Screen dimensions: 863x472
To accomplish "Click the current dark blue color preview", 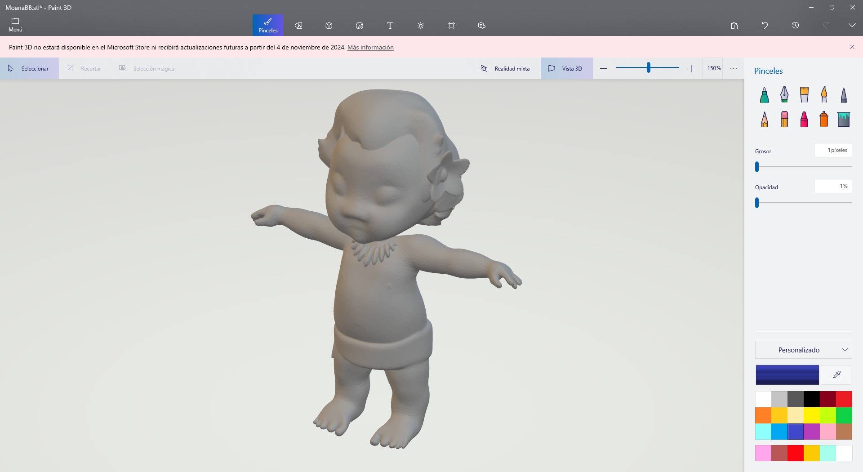I will pos(787,375).
